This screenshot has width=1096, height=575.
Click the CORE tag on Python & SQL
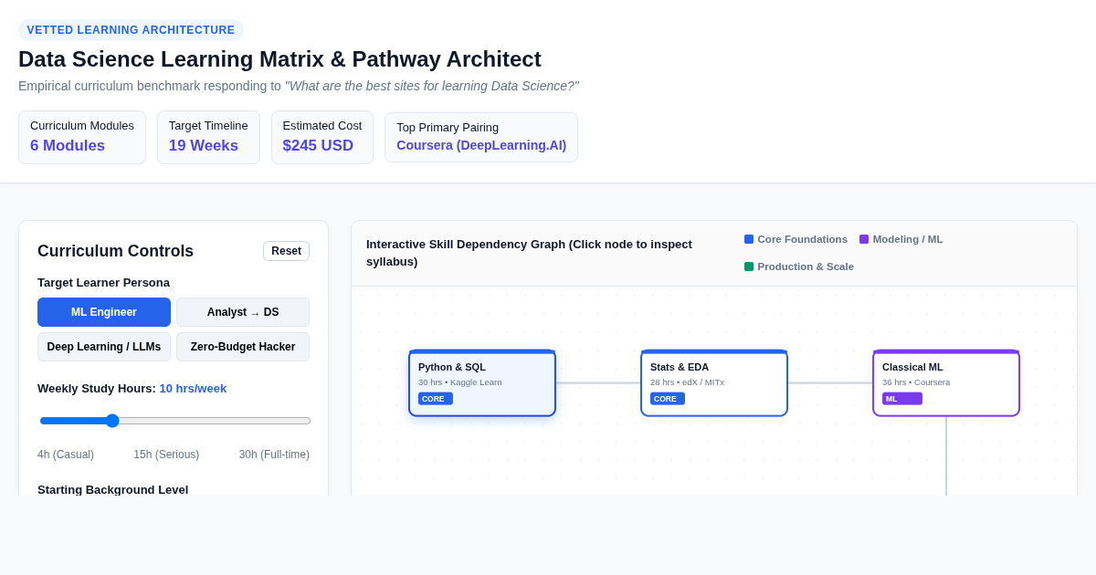click(436, 399)
